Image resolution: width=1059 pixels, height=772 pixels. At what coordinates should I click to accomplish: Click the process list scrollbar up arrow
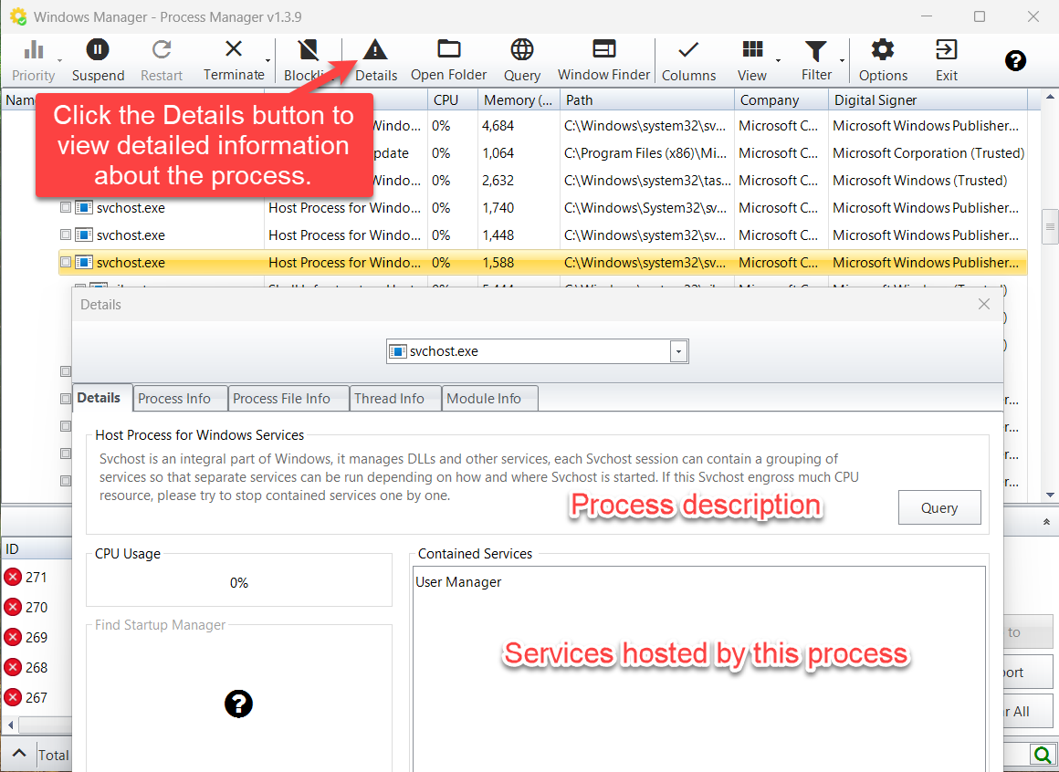coord(1050,97)
